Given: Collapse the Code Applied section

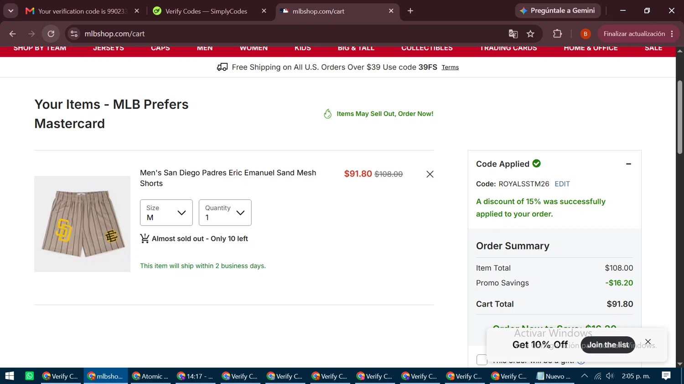Looking at the screenshot, I should pyautogui.click(x=628, y=164).
